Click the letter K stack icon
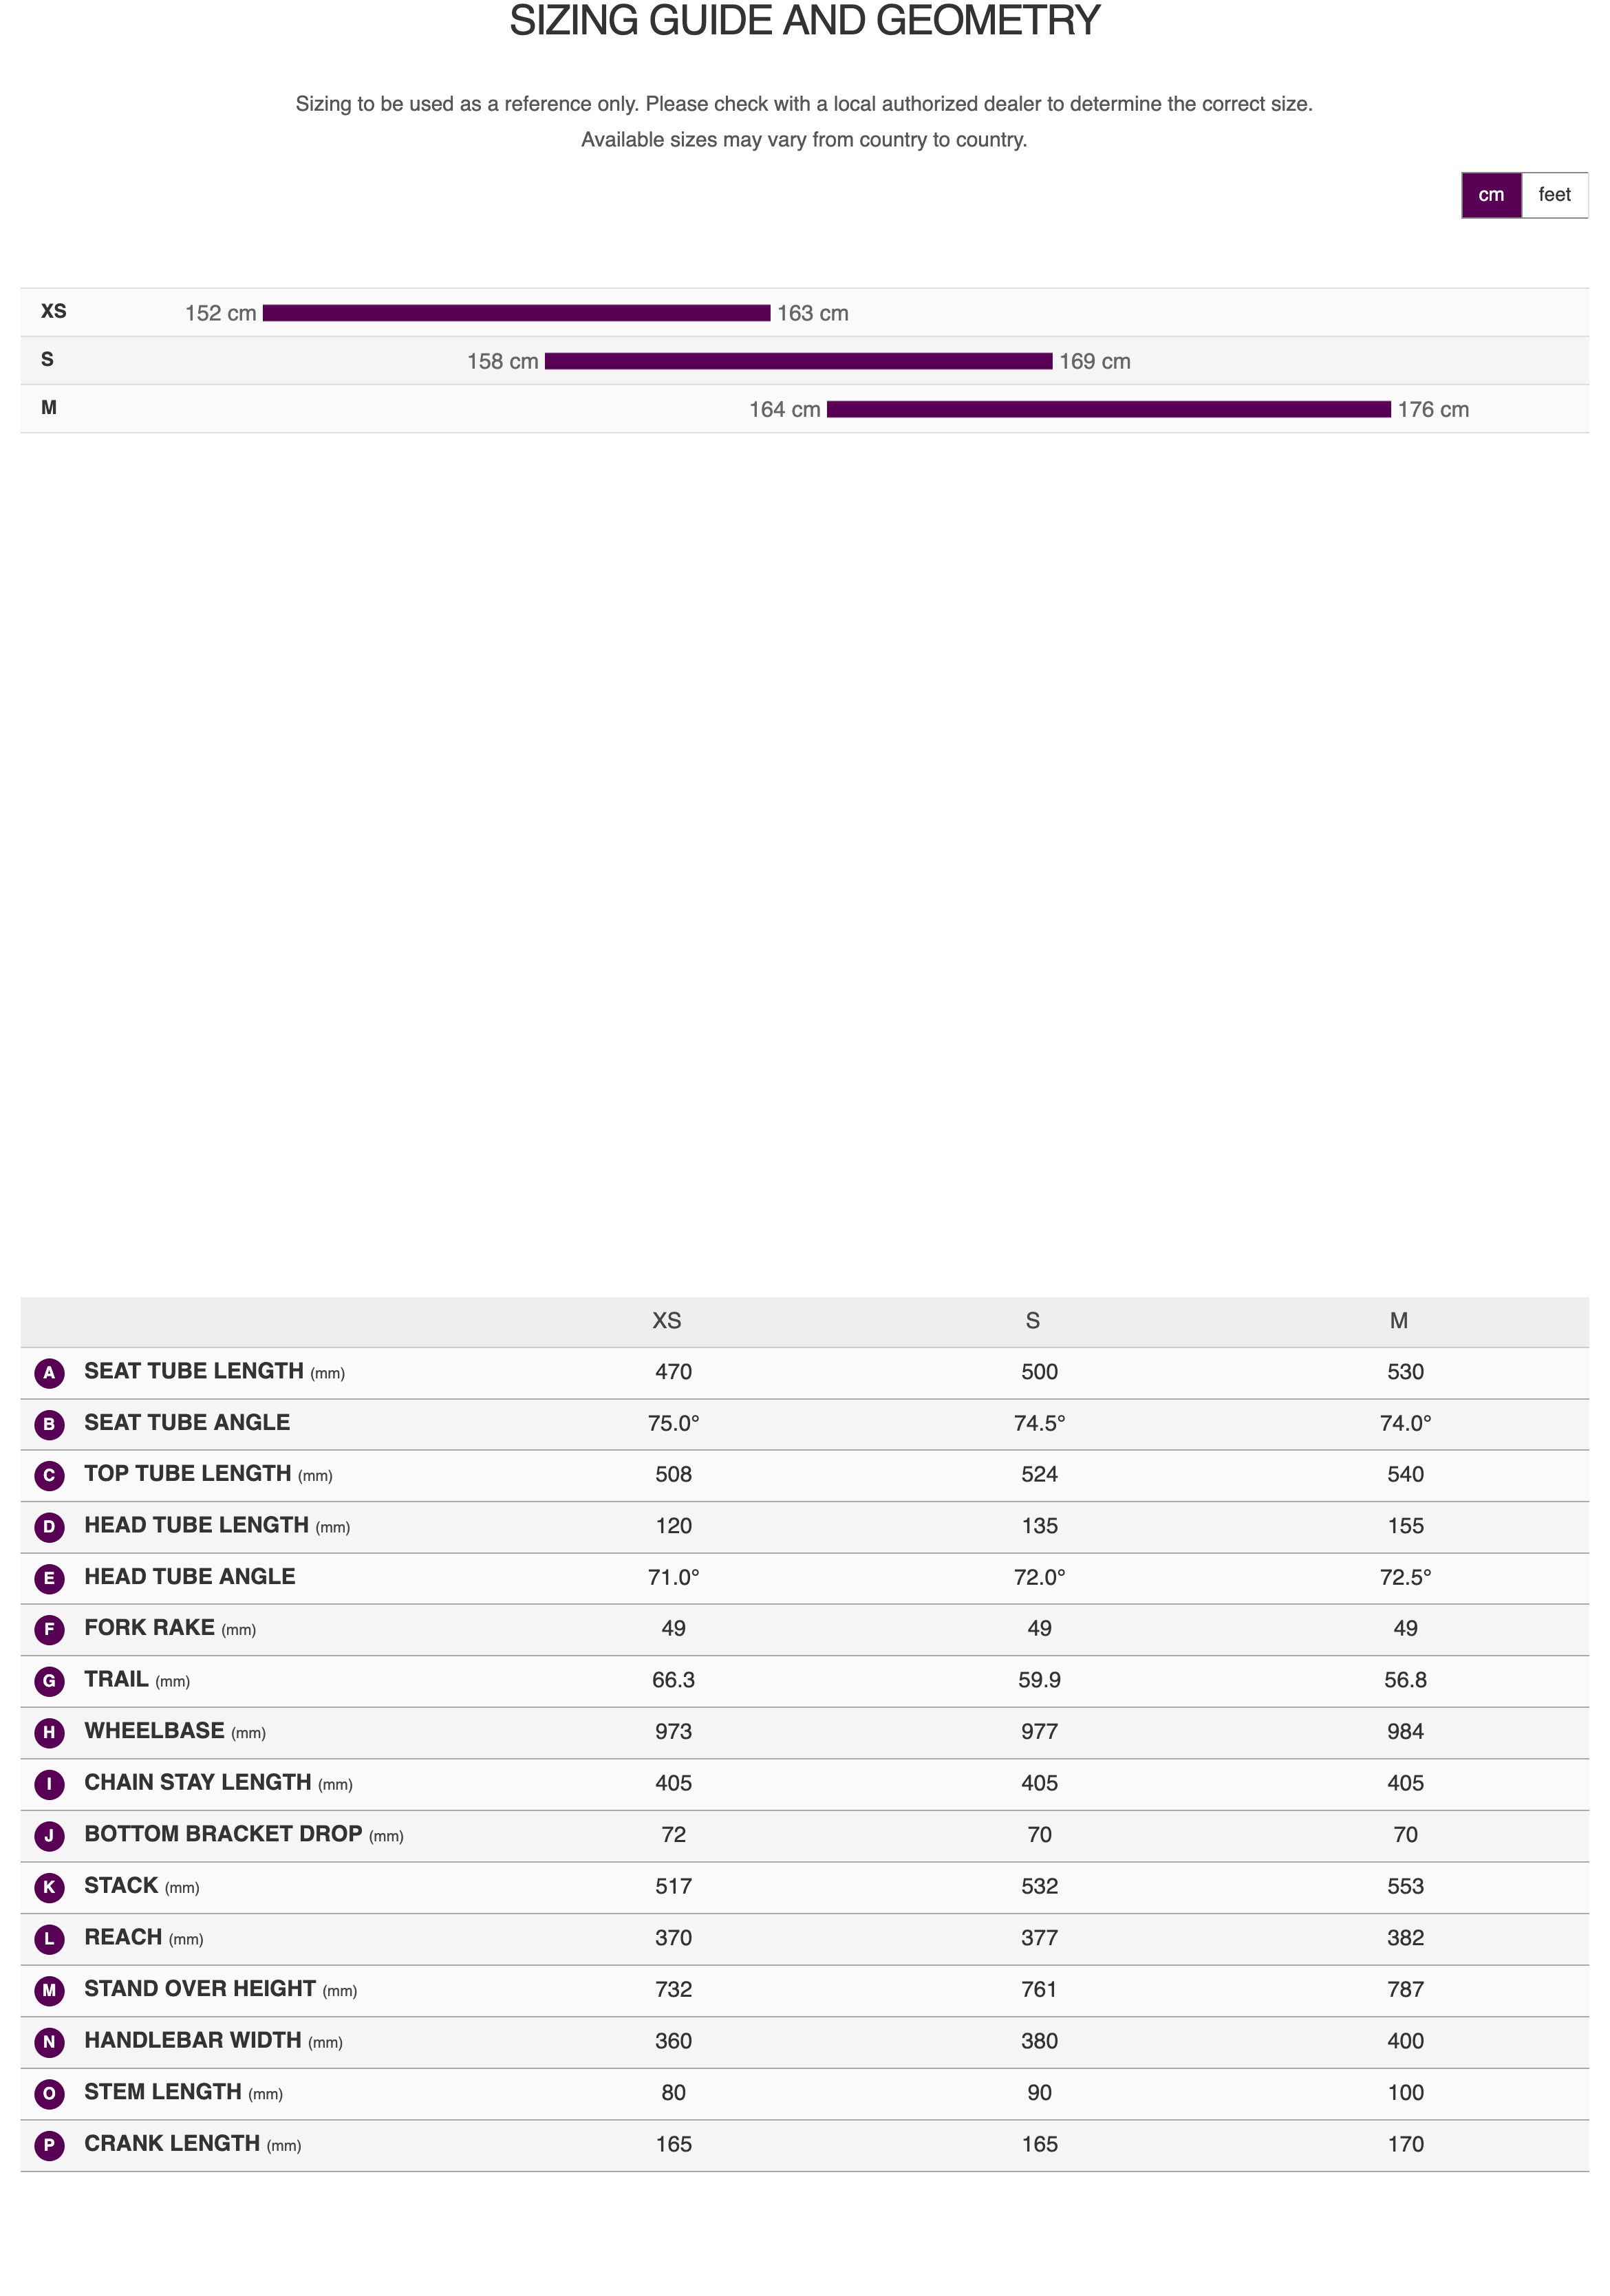Image resolution: width=1610 pixels, height=2296 pixels. pyautogui.click(x=49, y=1887)
